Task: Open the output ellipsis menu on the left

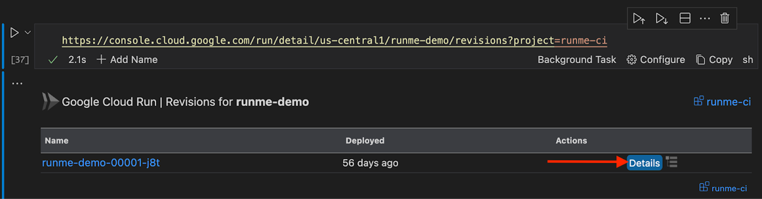Action: tap(17, 83)
